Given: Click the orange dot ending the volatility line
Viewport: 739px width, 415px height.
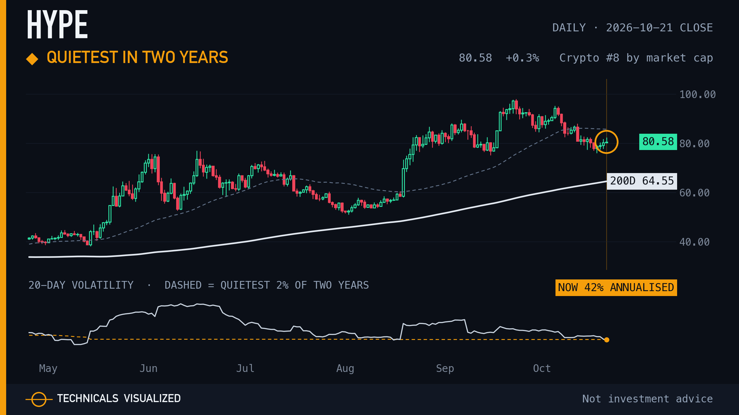Looking at the screenshot, I should click(x=607, y=340).
